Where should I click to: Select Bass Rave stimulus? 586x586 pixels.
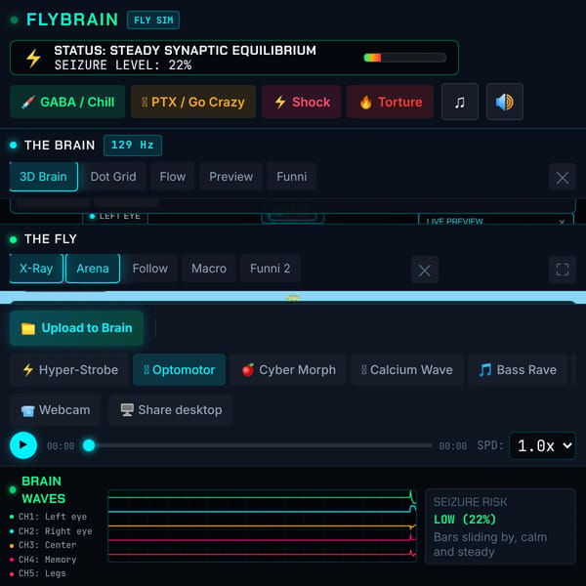click(x=518, y=369)
